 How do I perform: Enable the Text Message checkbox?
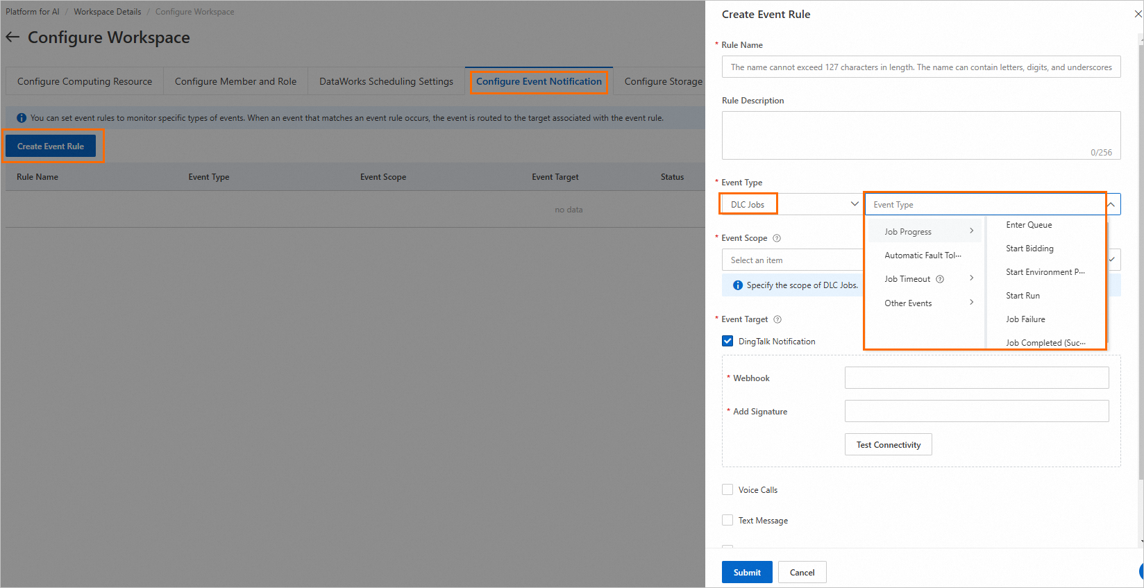click(727, 520)
